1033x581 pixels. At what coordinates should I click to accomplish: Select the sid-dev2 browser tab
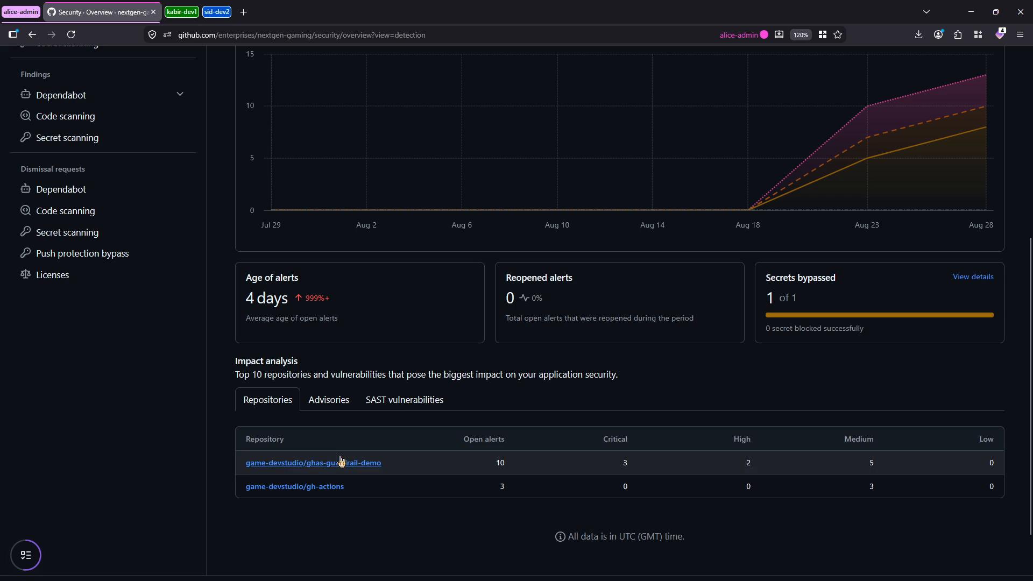click(217, 12)
